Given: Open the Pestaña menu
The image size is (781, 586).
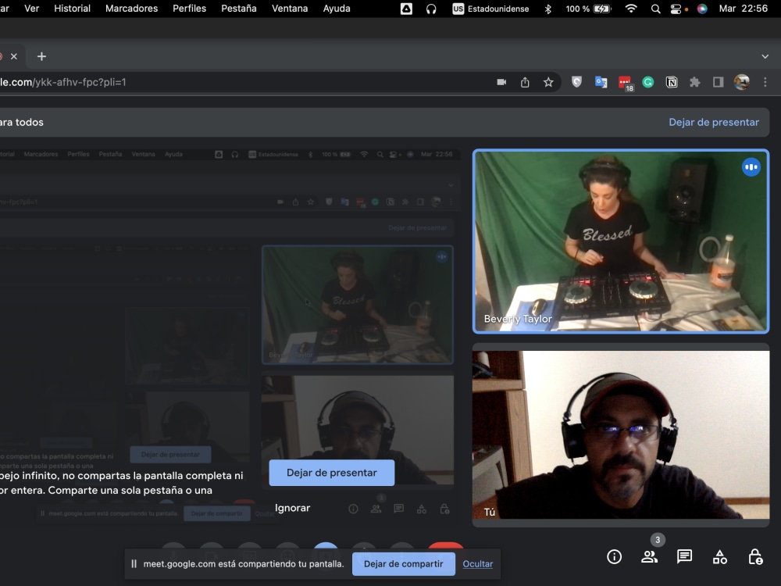Looking at the screenshot, I should (239, 9).
